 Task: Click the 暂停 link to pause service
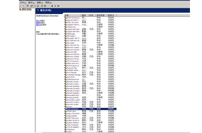click(38, 23)
